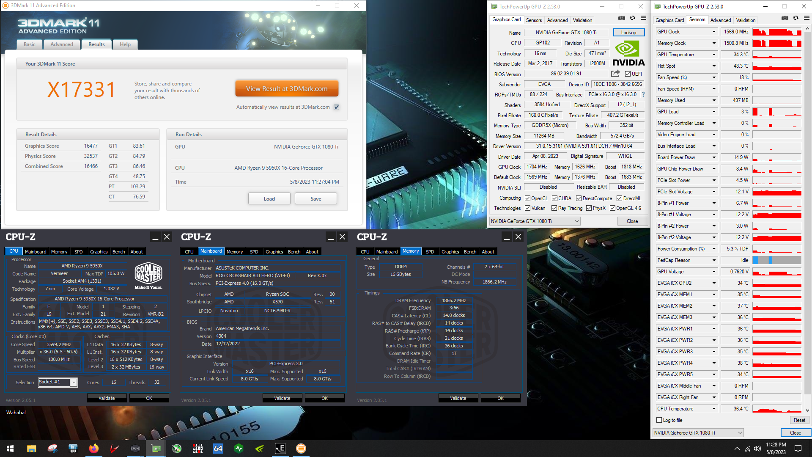Open hamburger menu in GPU-Z Sensors window
The height and width of the screenshot is (457, 812).
tap(807, 18)
